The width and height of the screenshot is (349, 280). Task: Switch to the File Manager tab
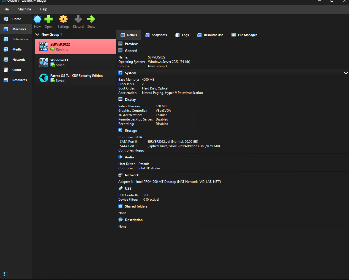(244, 35)
